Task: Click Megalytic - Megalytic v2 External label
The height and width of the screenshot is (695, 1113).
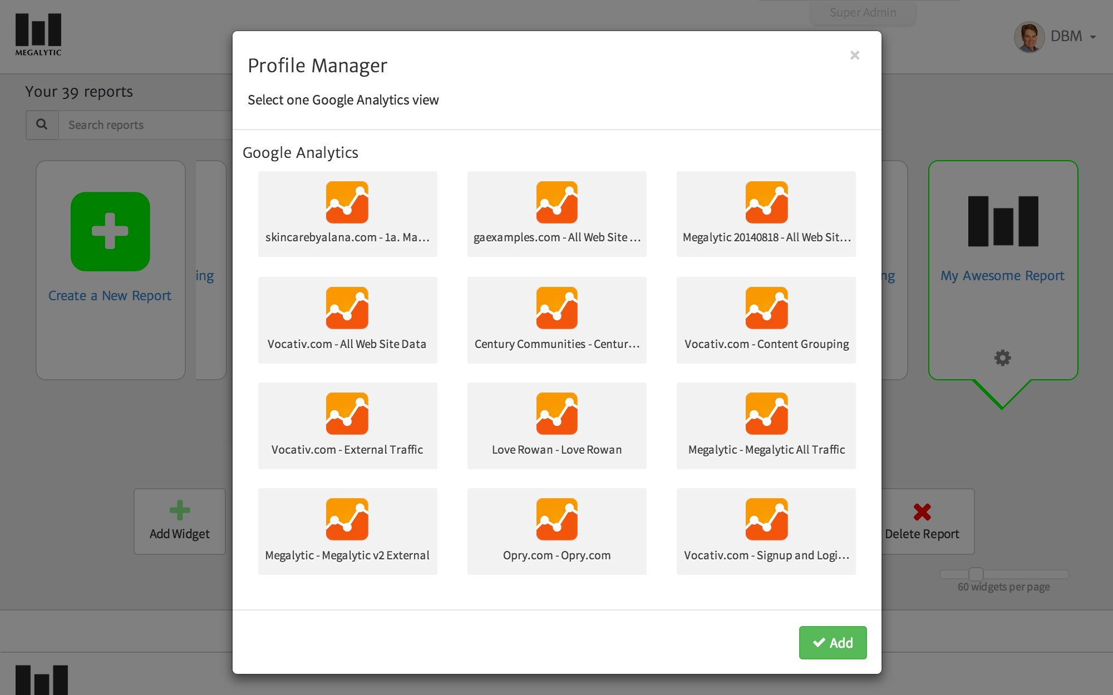Action: [347, 555]
